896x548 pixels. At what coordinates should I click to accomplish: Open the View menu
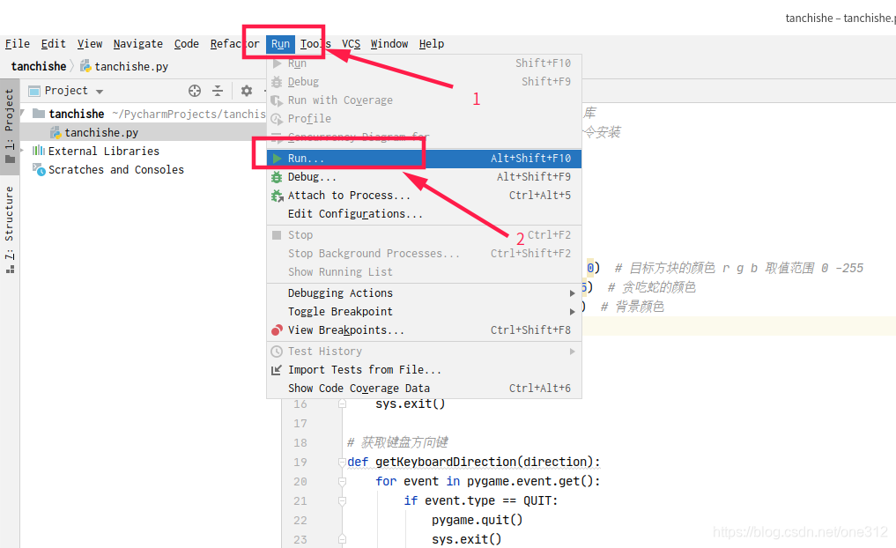90,44
